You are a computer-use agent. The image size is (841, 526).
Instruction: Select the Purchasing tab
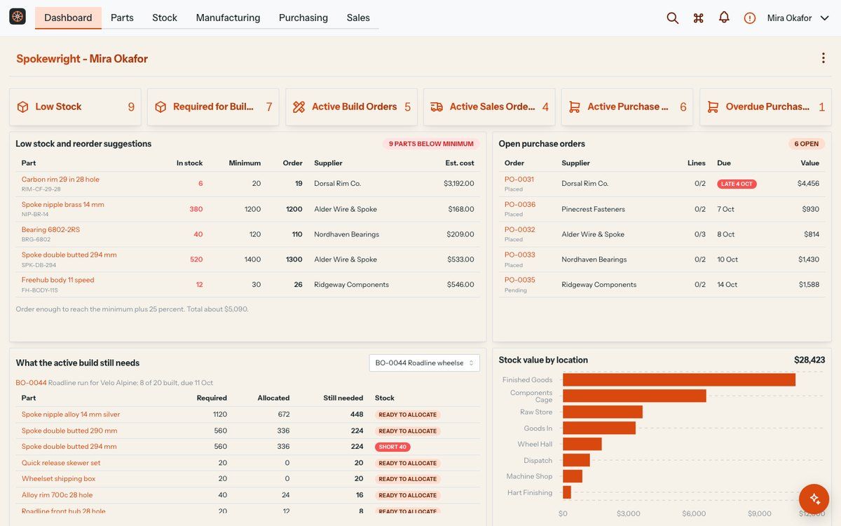pyautogui.click(x=303, y=18)
